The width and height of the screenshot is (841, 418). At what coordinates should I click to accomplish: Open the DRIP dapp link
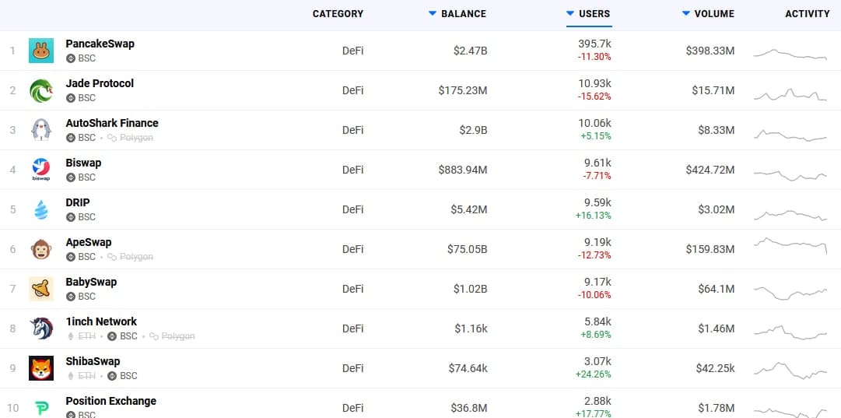(x=78, y=202)
